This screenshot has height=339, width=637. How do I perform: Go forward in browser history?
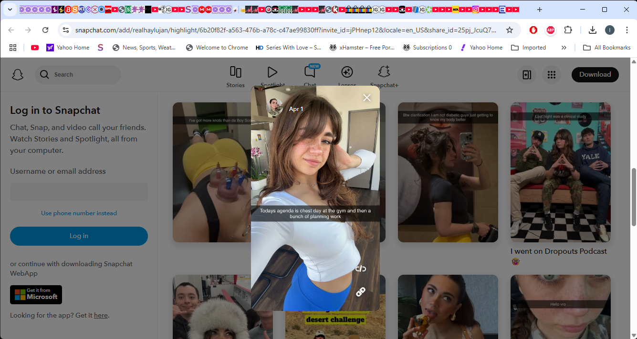tap(28, 30)
